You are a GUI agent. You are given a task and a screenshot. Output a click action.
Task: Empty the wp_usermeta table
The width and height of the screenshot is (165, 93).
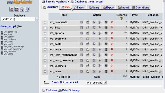click(106, 66)
